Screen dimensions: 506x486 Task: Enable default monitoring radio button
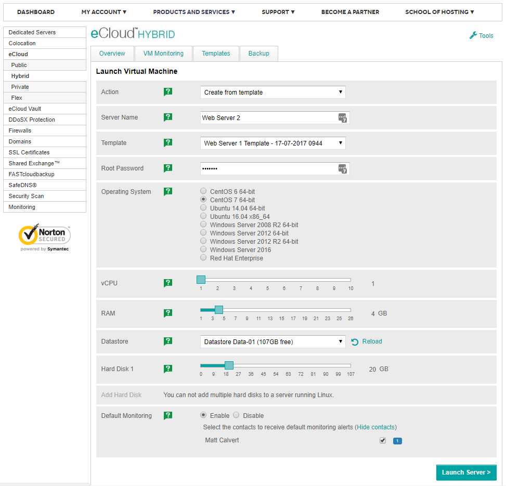203,415
